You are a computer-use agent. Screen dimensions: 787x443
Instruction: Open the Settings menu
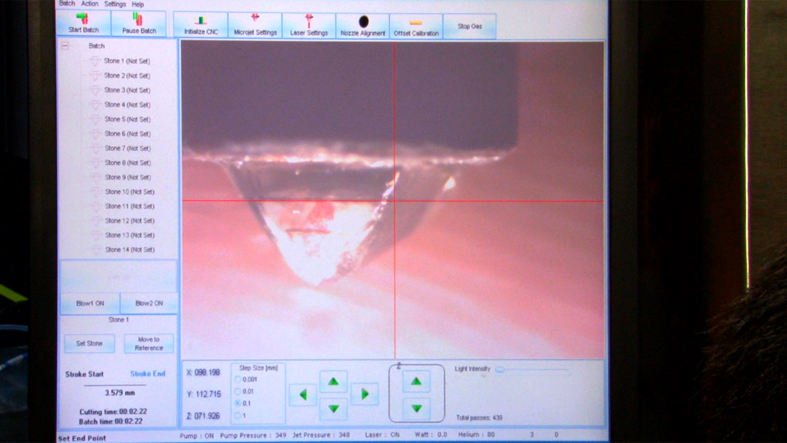click(114, 4)
